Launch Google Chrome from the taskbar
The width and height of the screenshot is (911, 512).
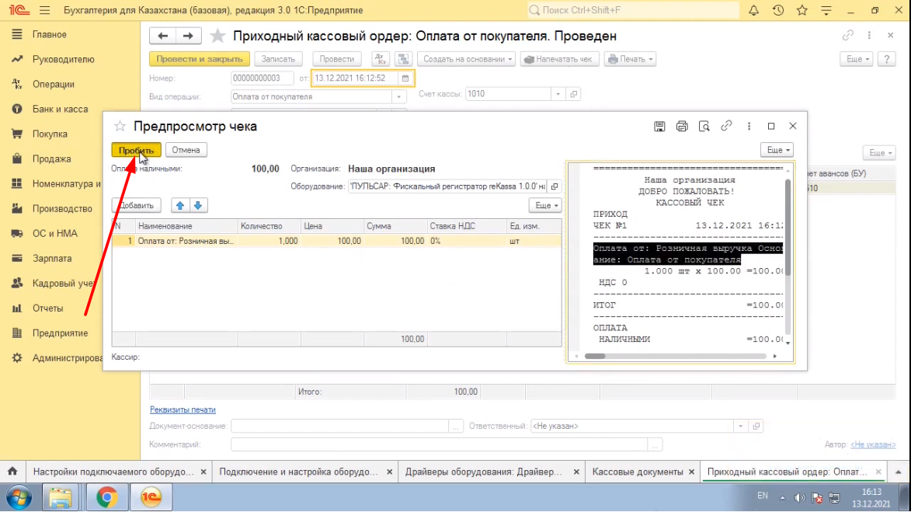[106, 496]
